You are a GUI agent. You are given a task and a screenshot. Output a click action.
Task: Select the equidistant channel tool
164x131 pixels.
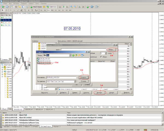[21, 10]
